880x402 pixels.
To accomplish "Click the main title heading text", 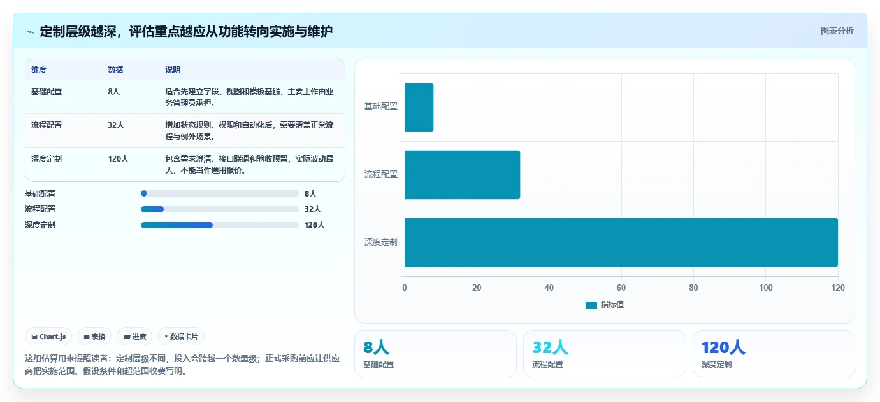I will coord(186,31).
